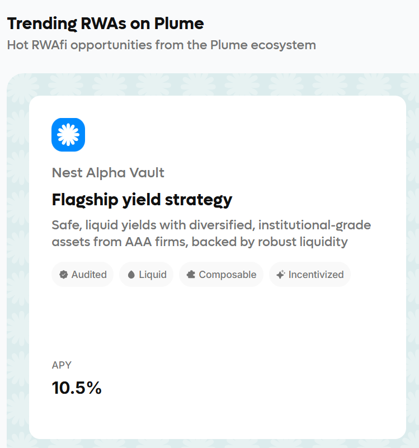Select the Incentivized tag label

point(316,275)
